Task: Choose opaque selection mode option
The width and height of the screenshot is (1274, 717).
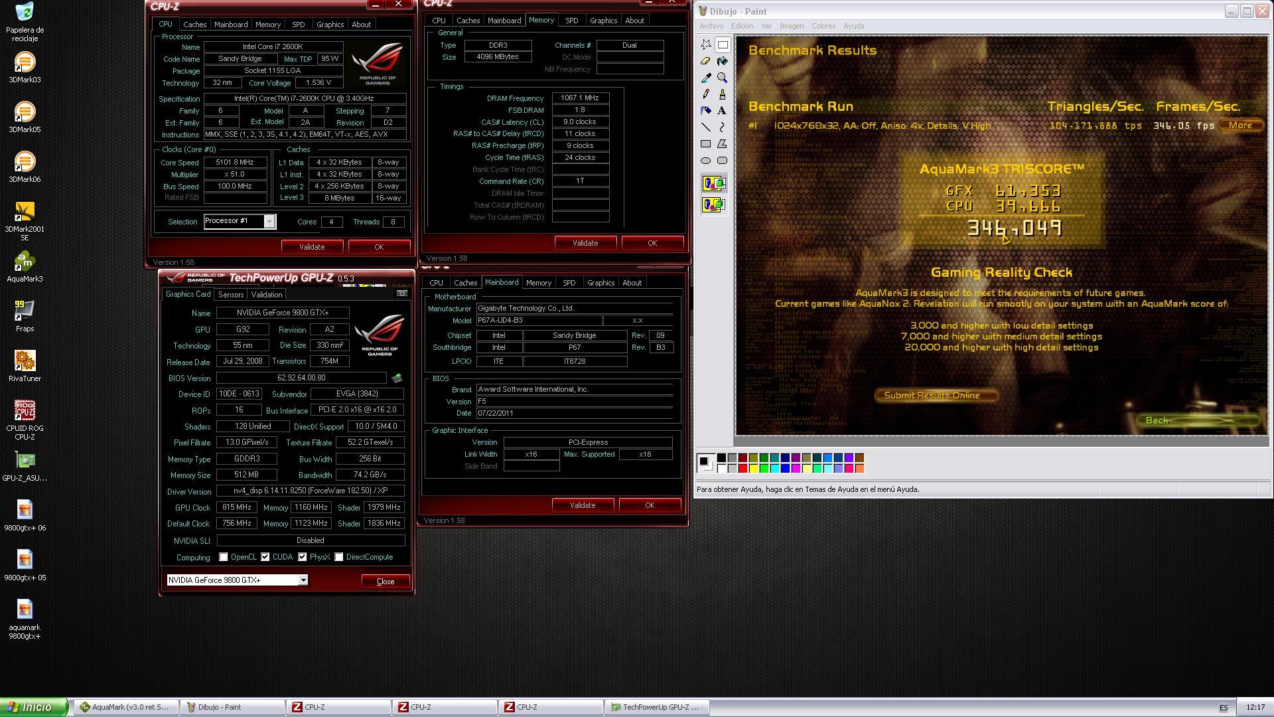Action: coord(714,183)
